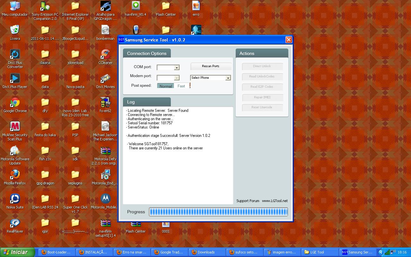Open Google Chrome desktop shortcut
This screenshot has height=257, width=411.
[x=15, y=105]
